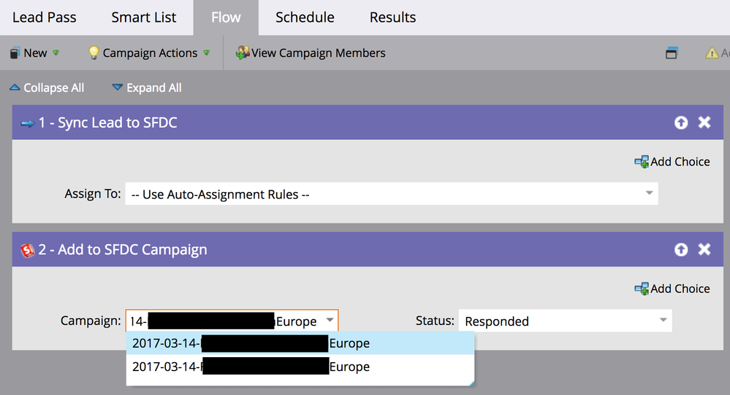Click the blue arrow icon on step 1

pyautogui.click(x=28, y=123)
